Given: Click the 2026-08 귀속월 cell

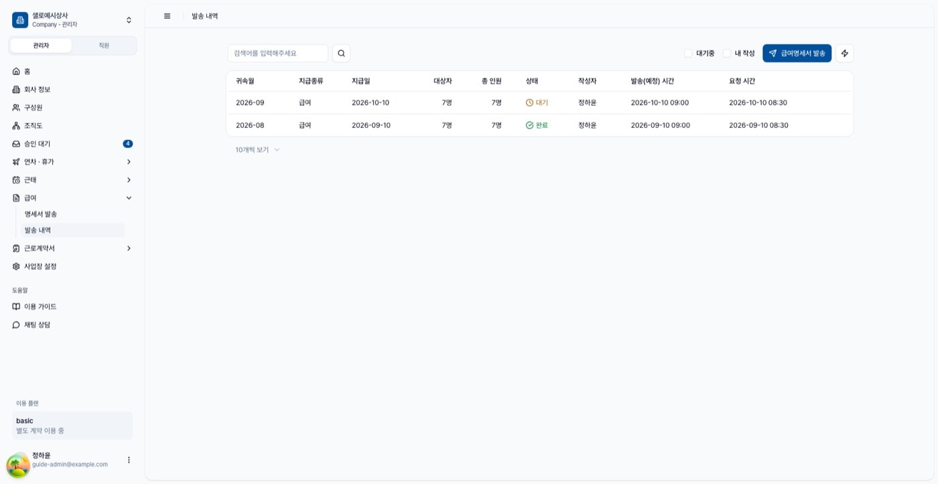Looking at the screenshot, I should click(x=250, y=125).
